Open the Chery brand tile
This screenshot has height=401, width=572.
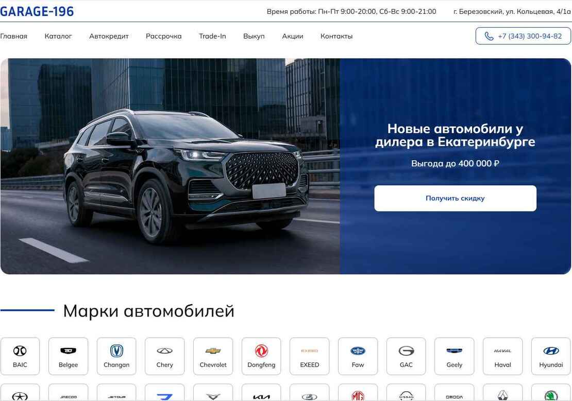click(x=164, y=356)
